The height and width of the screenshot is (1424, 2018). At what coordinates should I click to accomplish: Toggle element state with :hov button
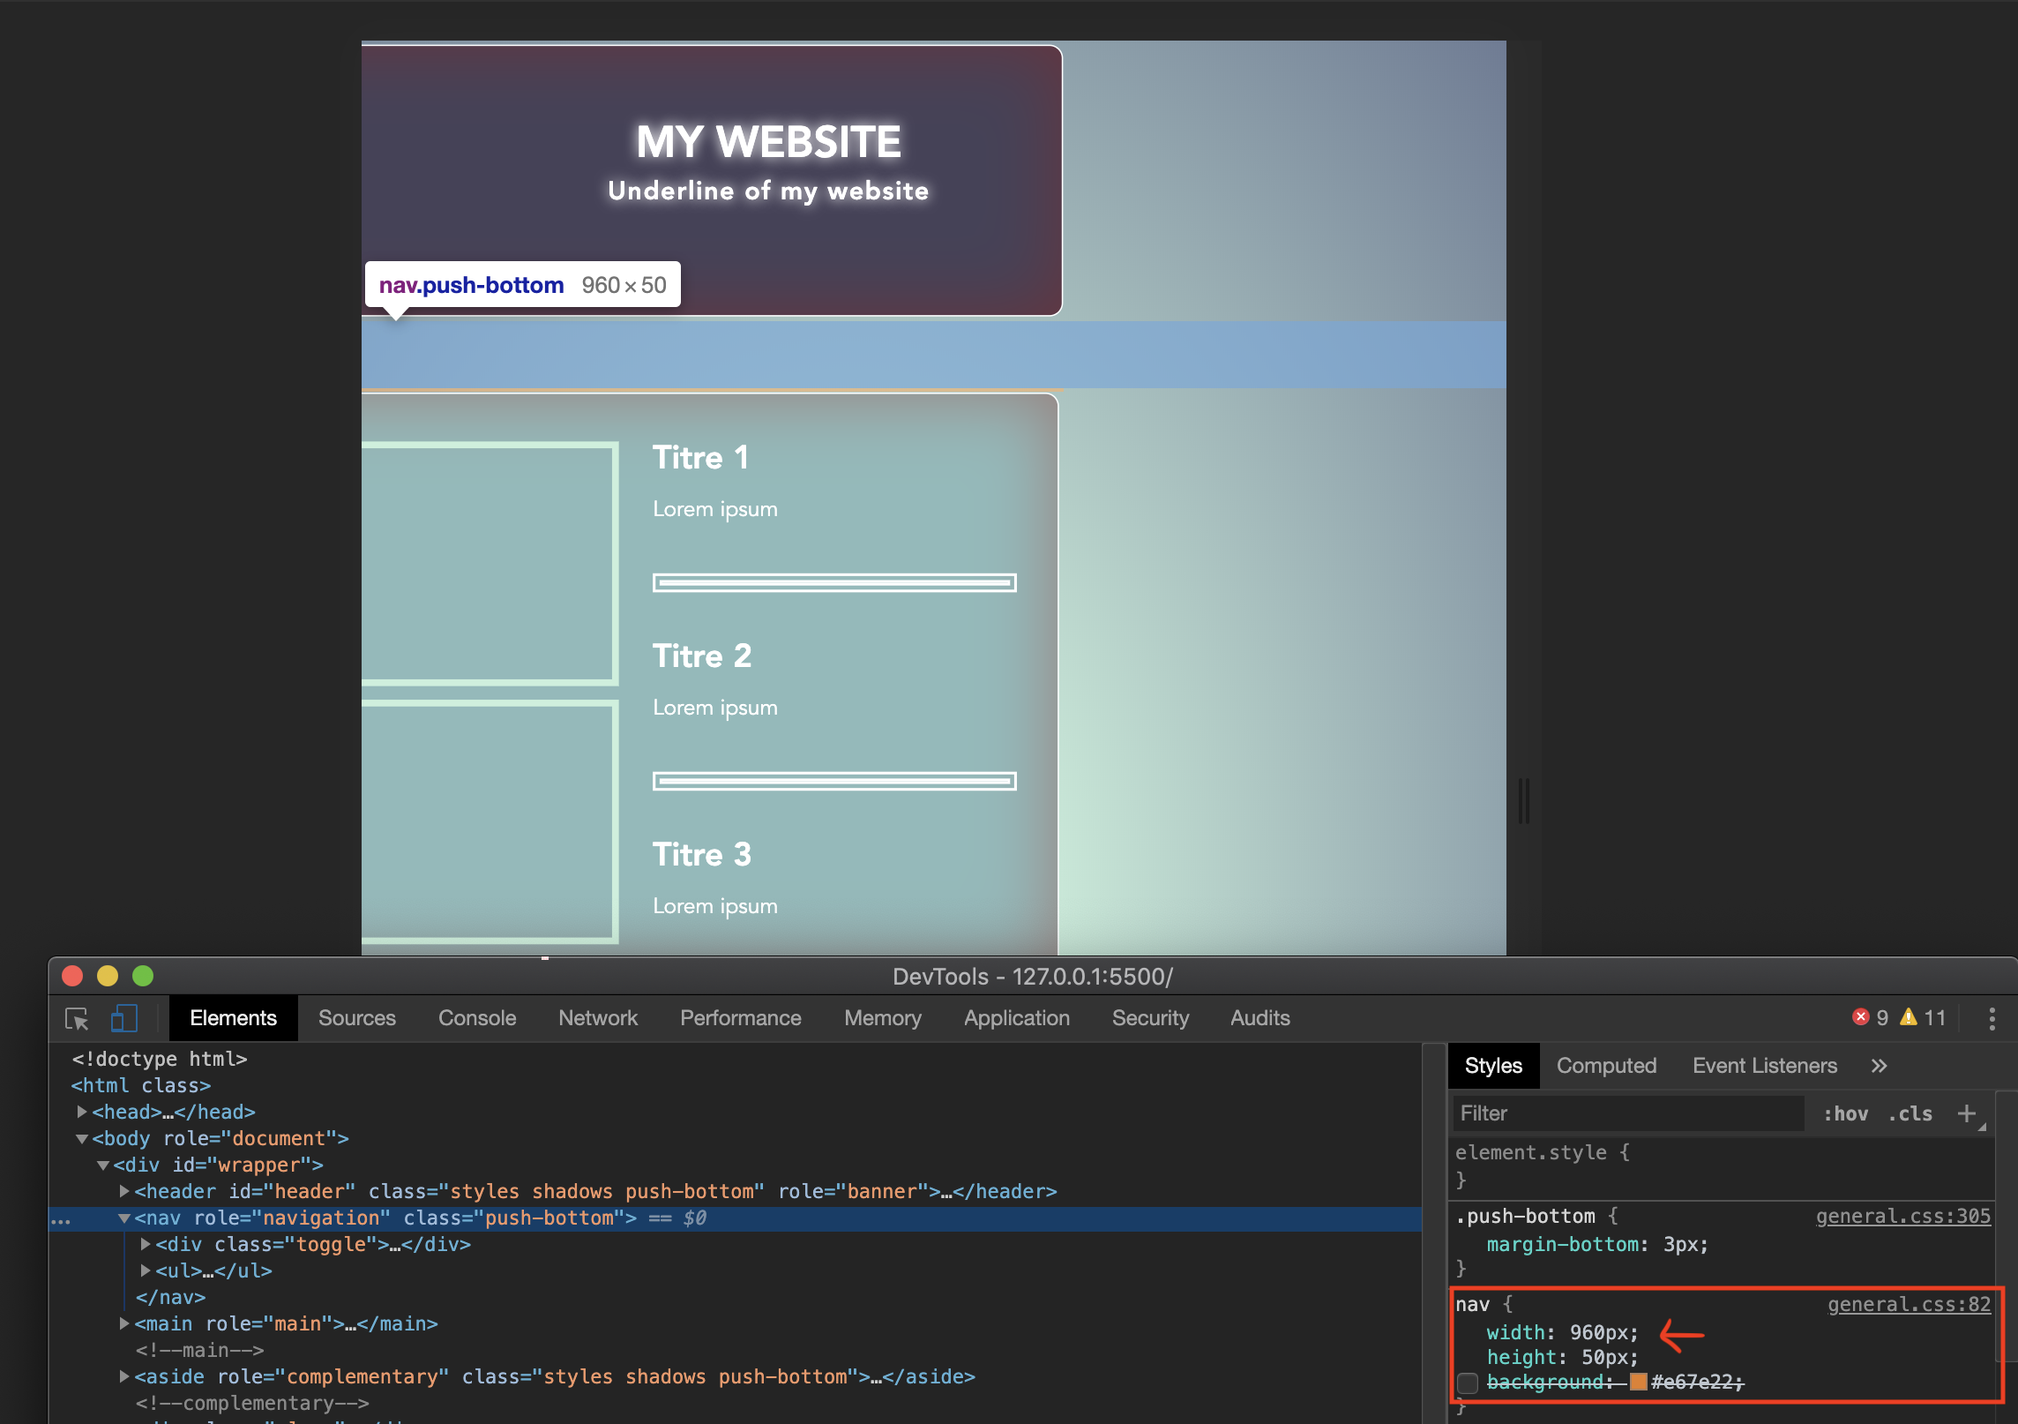(x=1846, y=1114)
